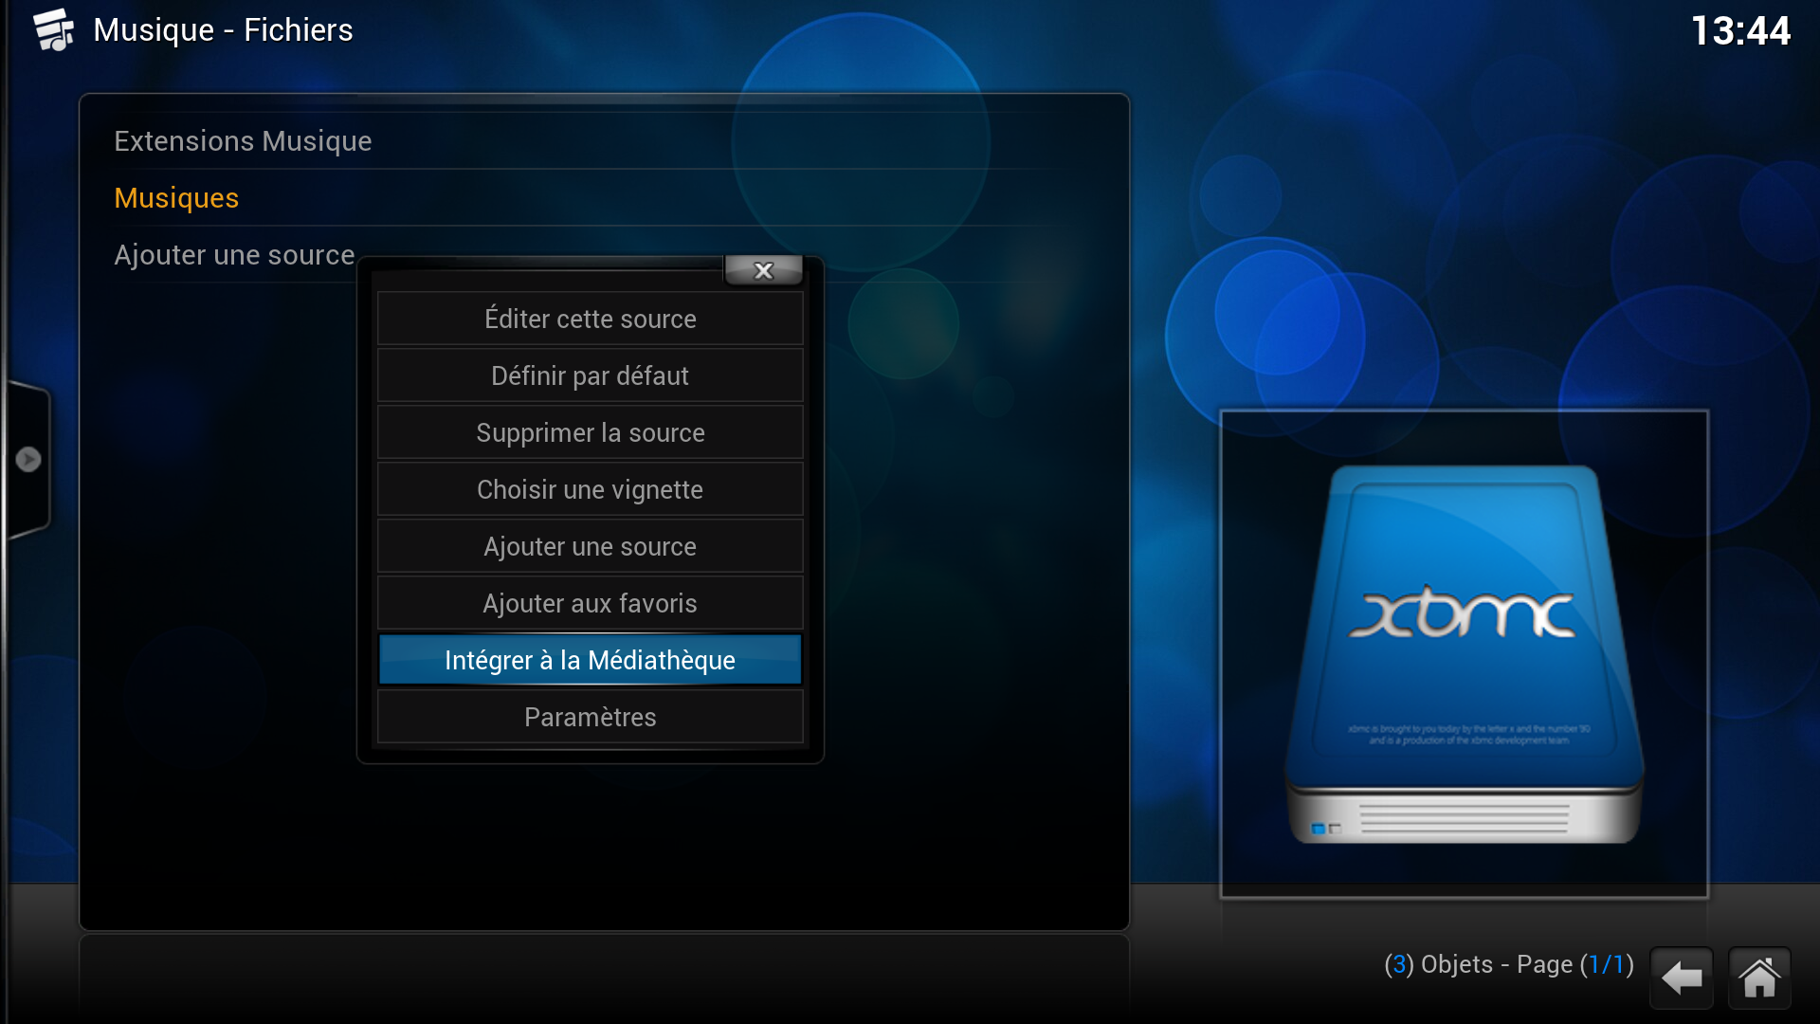Click the XBMC drive thumbnail image
Image resolution: width=1820 pixels, height=1024 pixels.
(x=1465, y=654)
